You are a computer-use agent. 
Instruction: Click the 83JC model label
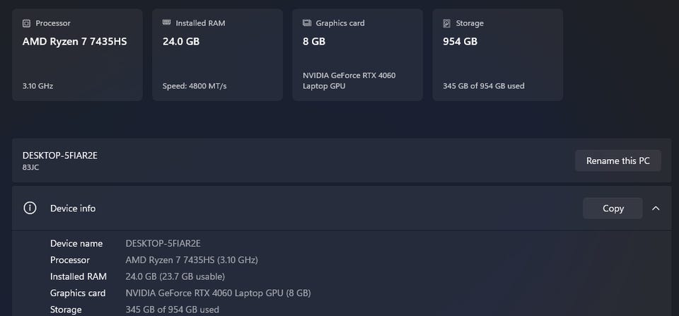30,167
